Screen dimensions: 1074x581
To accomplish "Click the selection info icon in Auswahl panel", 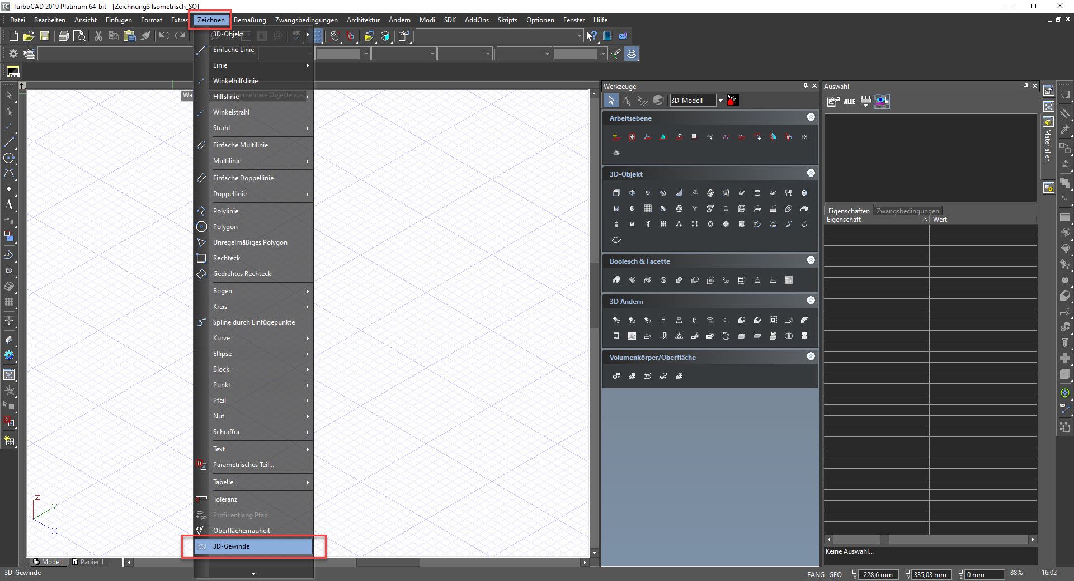I will coord(833,101).
